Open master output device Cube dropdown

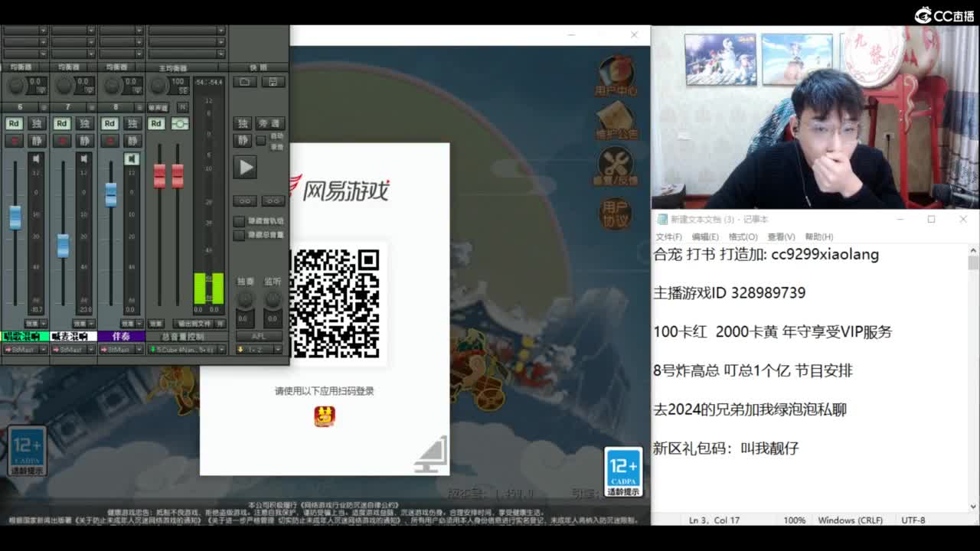coord(221,350)
